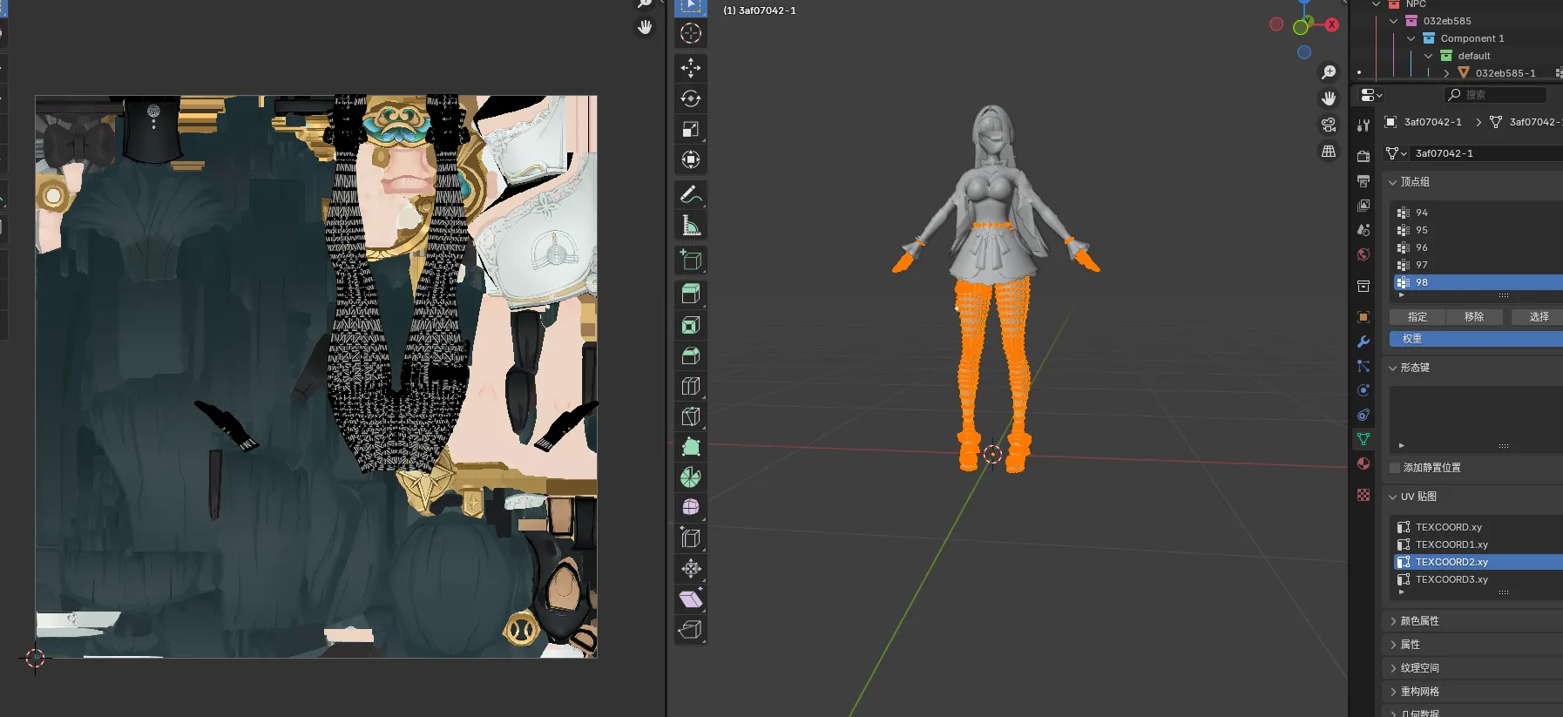Viewport: 1563px width, 717px height.
Task: Open the World properties tab
Action: (x=1363, y=254)
